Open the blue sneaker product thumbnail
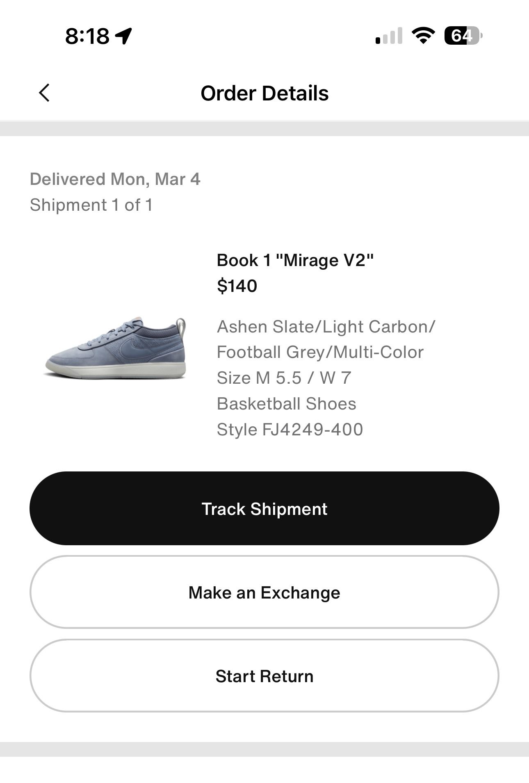The image size is (529, 783). click(x=116, y=348)
